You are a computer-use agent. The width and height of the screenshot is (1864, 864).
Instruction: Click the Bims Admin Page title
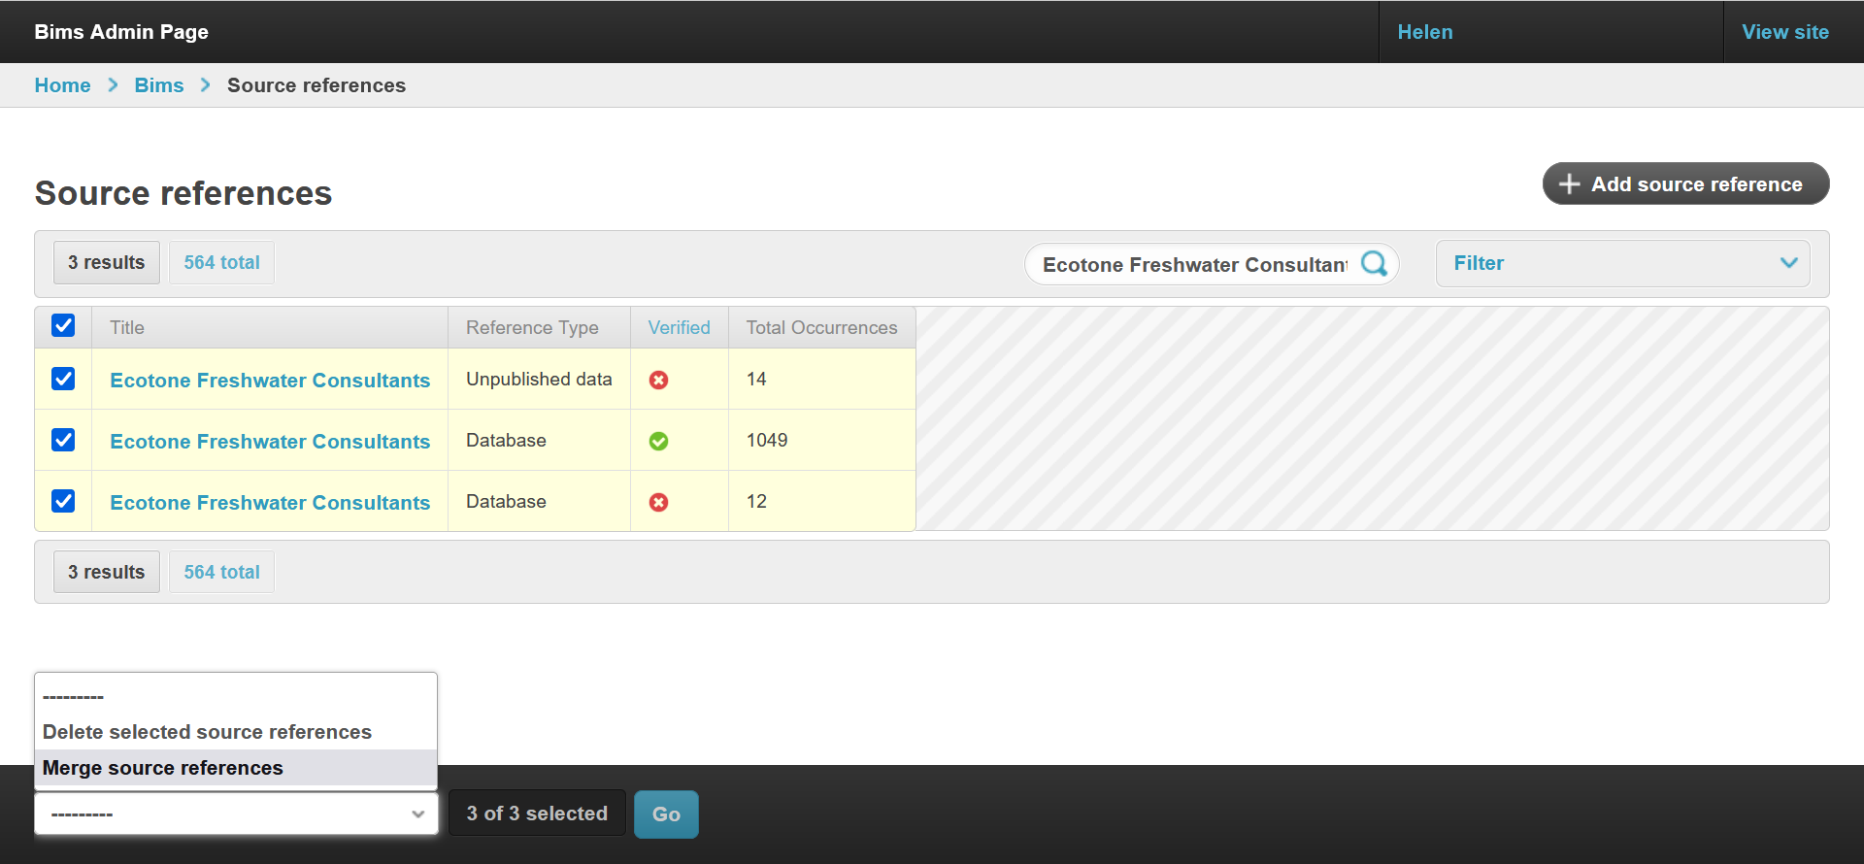121,32
